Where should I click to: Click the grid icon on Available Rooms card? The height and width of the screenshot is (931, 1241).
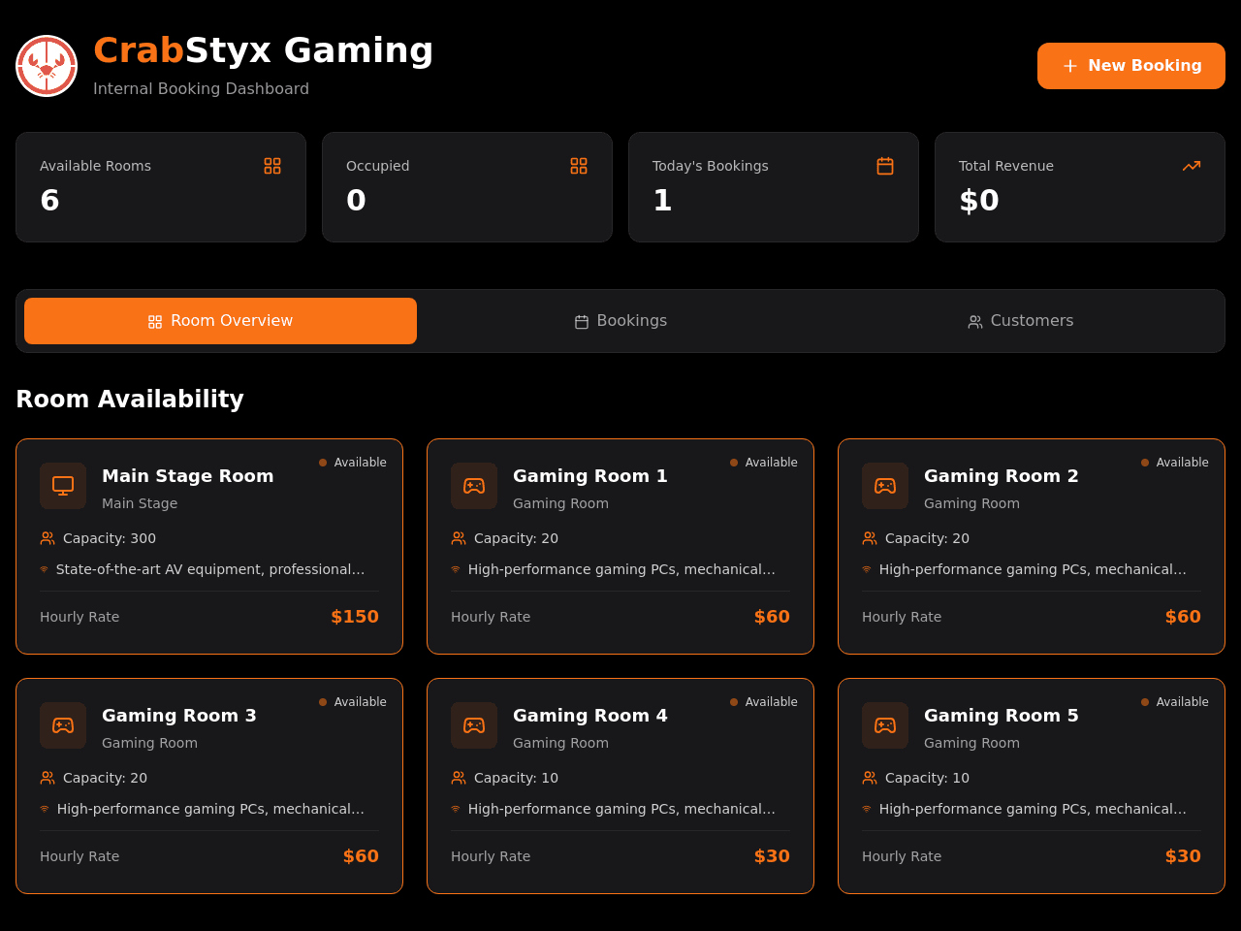click(x=272, y=166)
